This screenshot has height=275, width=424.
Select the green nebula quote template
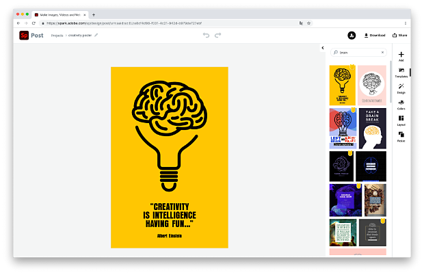[343, 233]
